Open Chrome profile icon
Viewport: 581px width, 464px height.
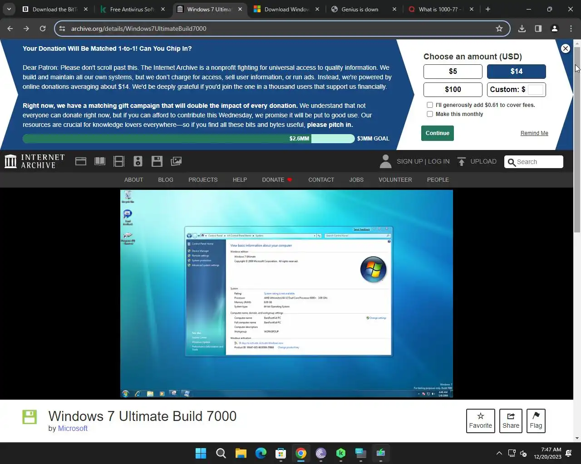554,29
